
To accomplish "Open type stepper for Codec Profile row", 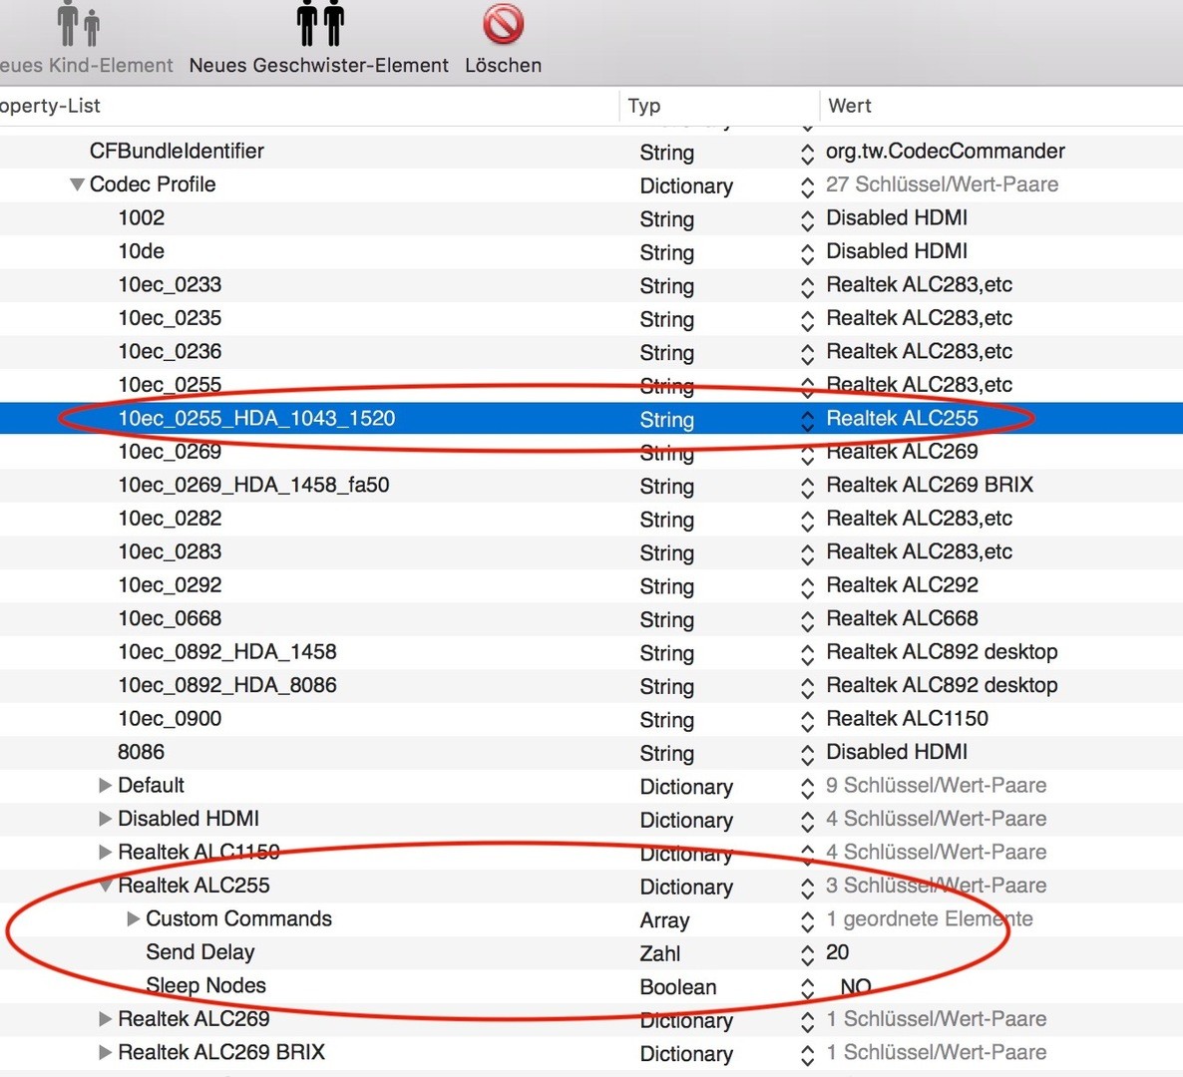I will point(807,187).
